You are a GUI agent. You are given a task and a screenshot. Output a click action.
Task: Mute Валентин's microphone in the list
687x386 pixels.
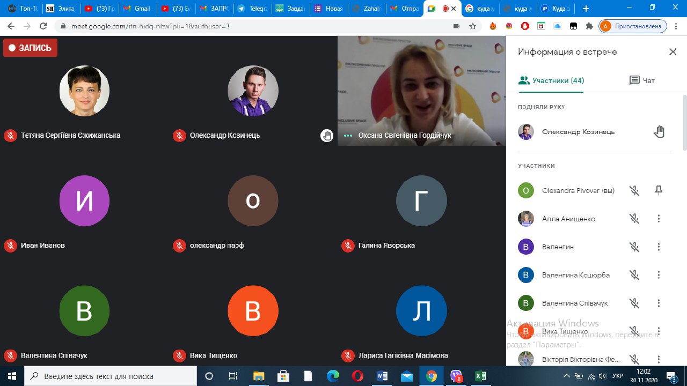pyautogui.click(x=634, y=247)
